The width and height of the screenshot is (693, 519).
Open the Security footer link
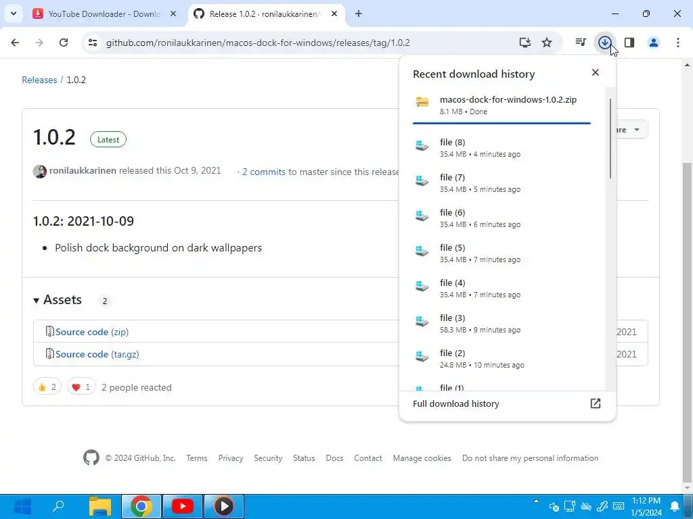coord(268,458)
